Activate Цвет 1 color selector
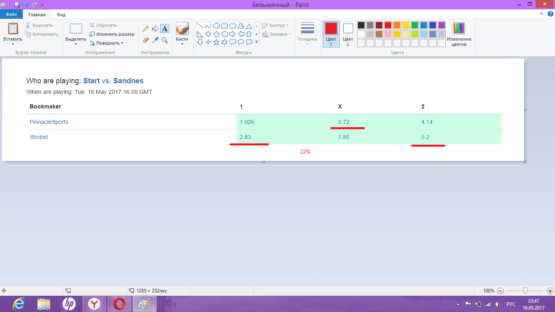 pos(331,34)
